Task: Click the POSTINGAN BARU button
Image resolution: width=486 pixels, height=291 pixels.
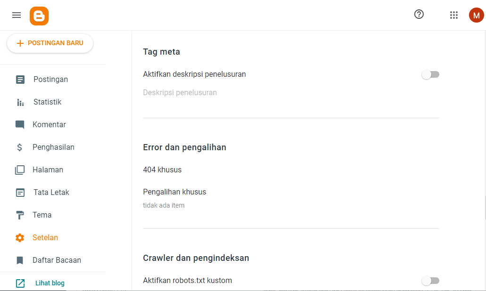Action: coord(50,43)
